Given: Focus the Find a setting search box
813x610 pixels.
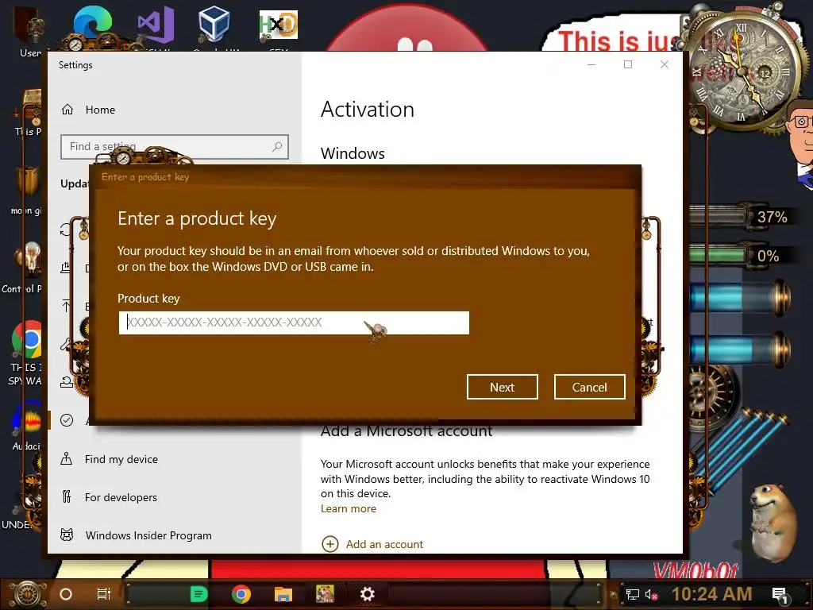Looking at the screenshot, I should point(174,147).
